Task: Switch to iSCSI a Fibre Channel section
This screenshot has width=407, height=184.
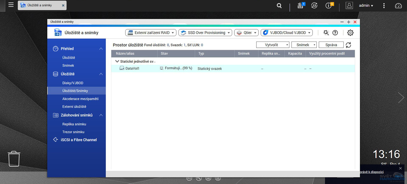Action: click(76, 140)
